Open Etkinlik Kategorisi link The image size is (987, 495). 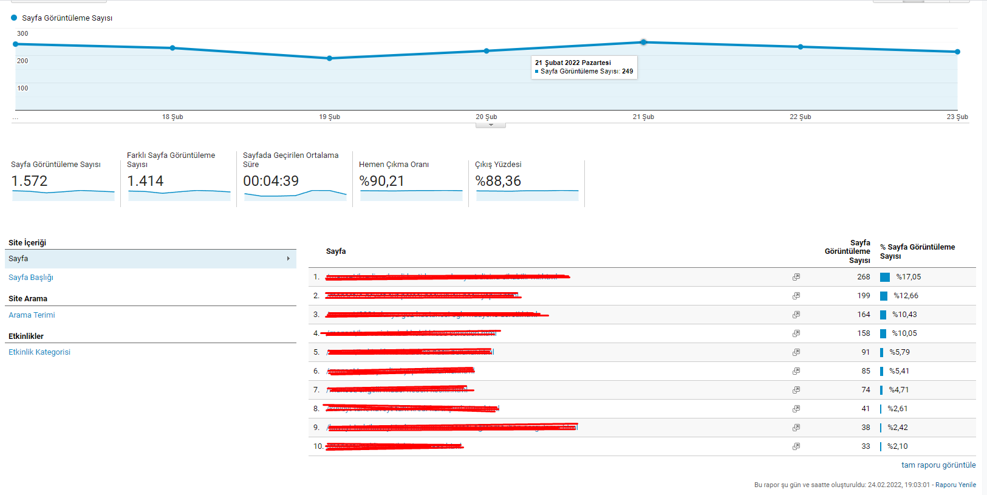39,352
